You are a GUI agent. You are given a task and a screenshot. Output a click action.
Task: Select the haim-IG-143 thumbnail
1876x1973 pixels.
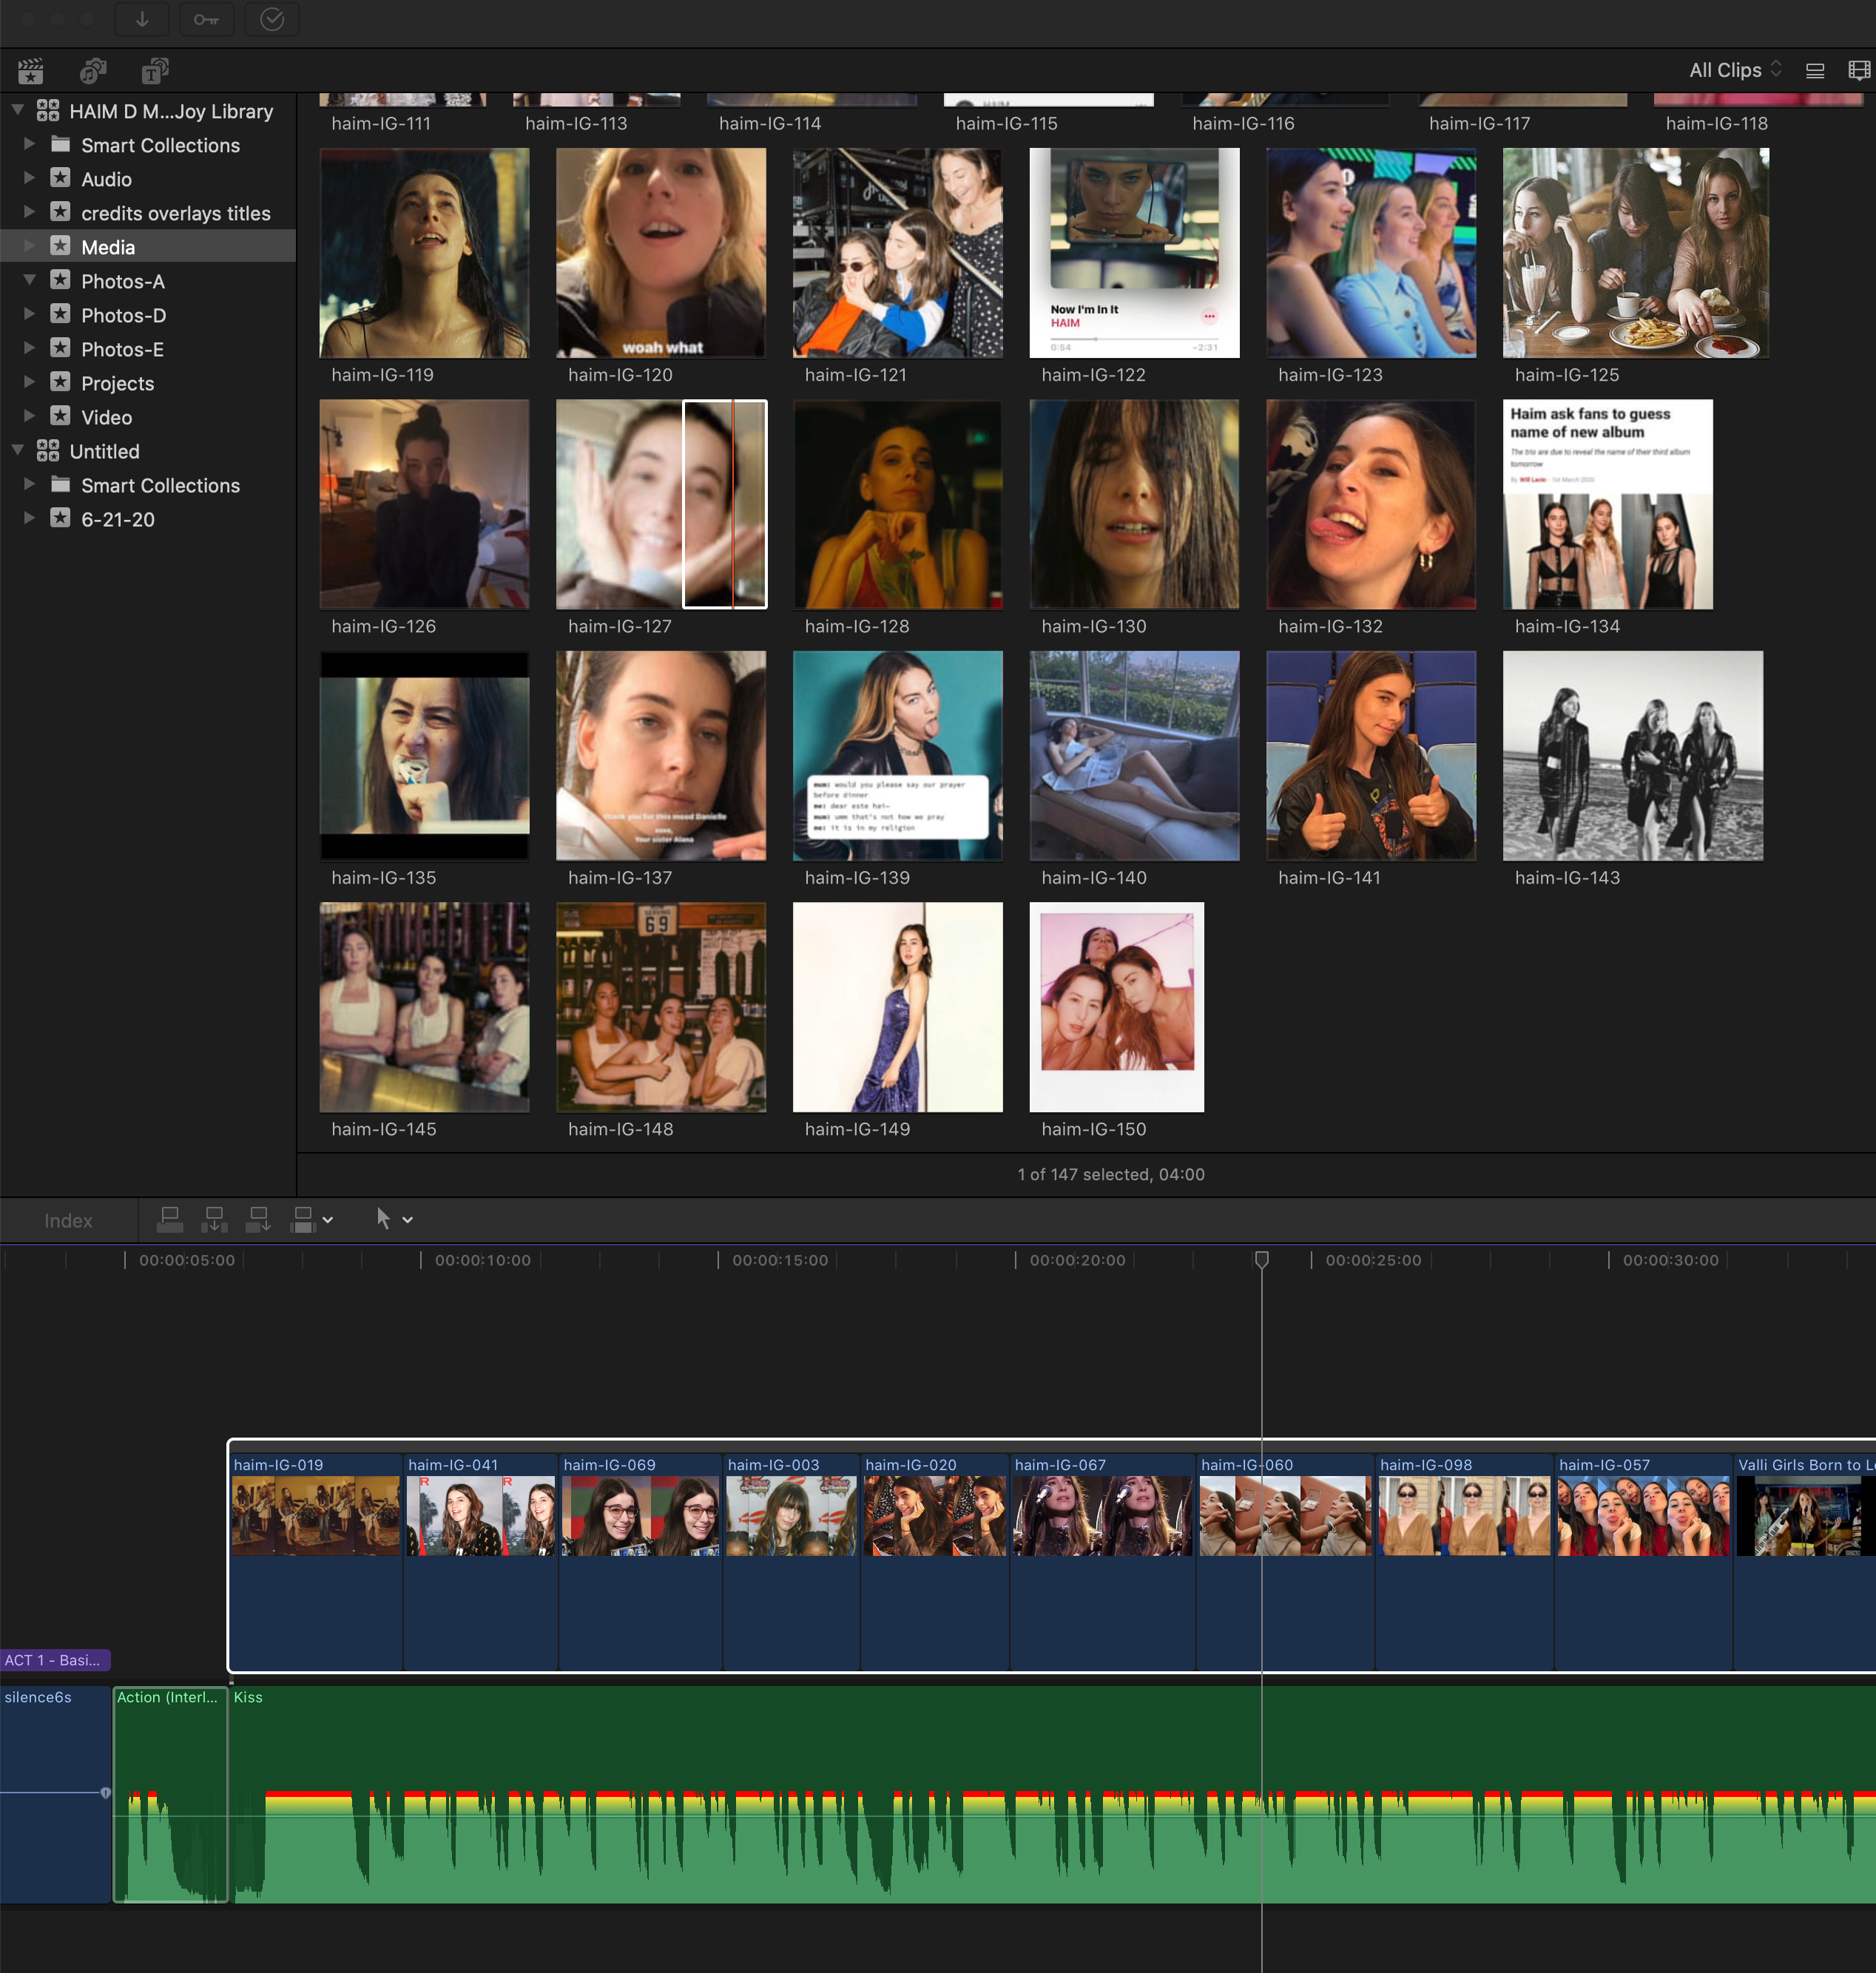pos(1632,756)
